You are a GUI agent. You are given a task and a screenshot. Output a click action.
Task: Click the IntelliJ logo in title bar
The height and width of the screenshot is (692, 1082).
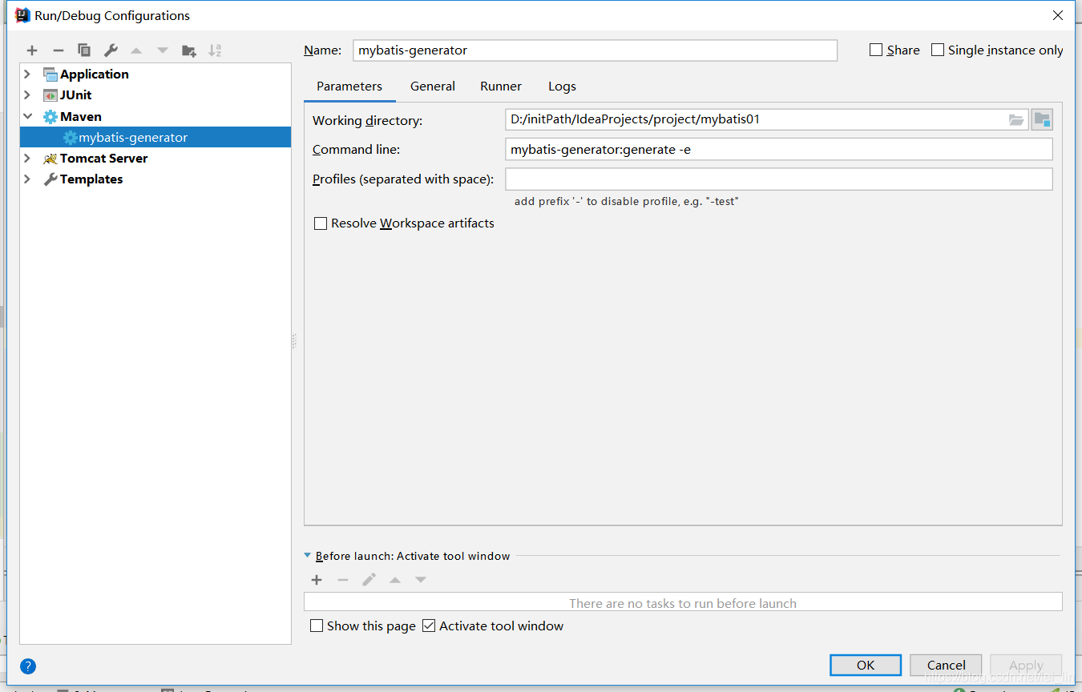point(22,15)
